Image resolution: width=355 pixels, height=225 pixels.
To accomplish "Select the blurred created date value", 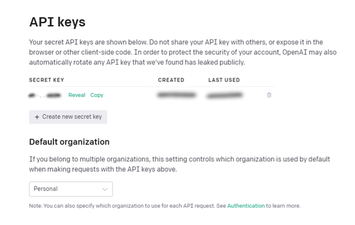I will click(176, 95).
